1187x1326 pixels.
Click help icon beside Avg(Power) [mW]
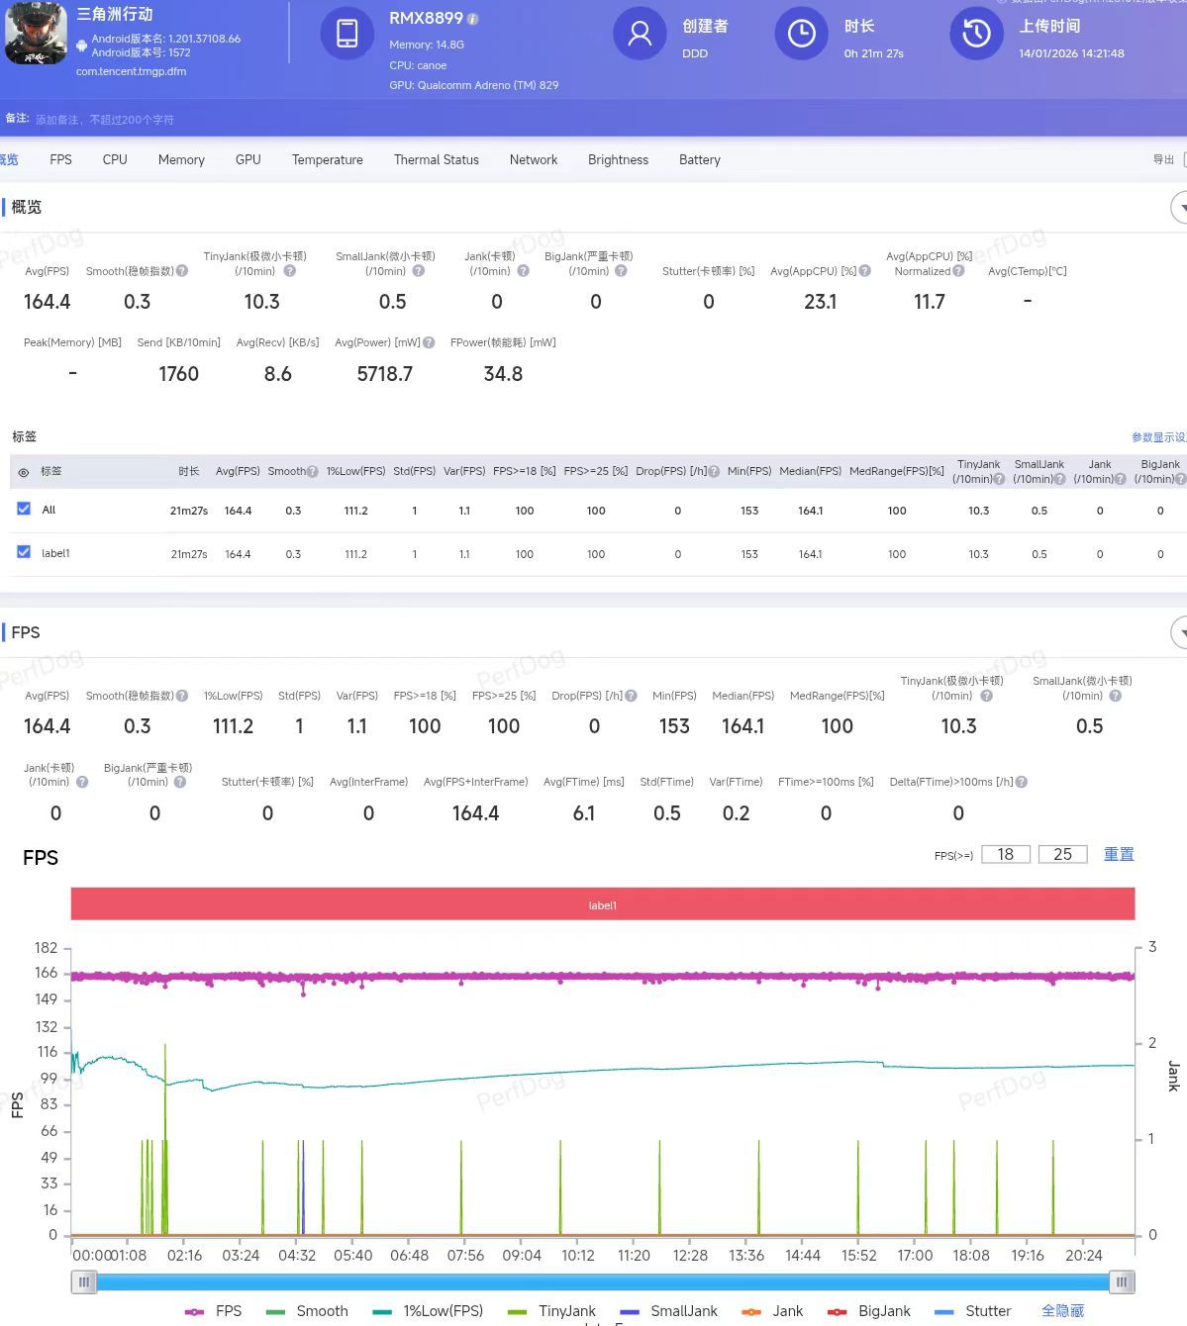(x=429, y=343)
